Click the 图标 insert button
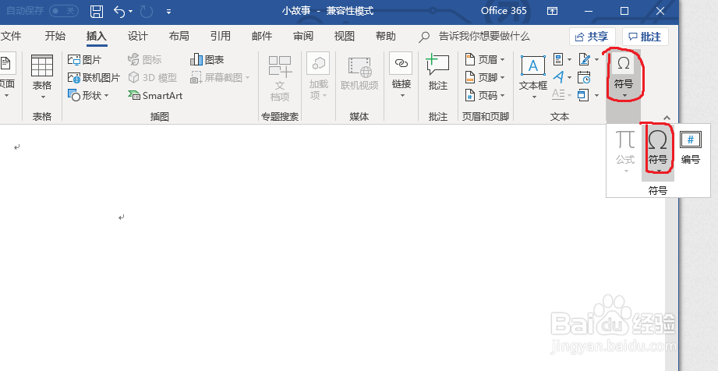This screenshot has height=371, width=718. click(145, 59)
